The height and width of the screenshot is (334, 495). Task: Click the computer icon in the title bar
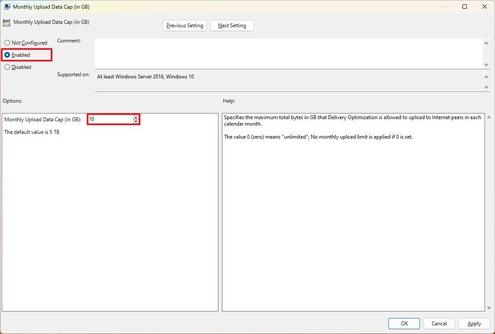pos(7,6)
